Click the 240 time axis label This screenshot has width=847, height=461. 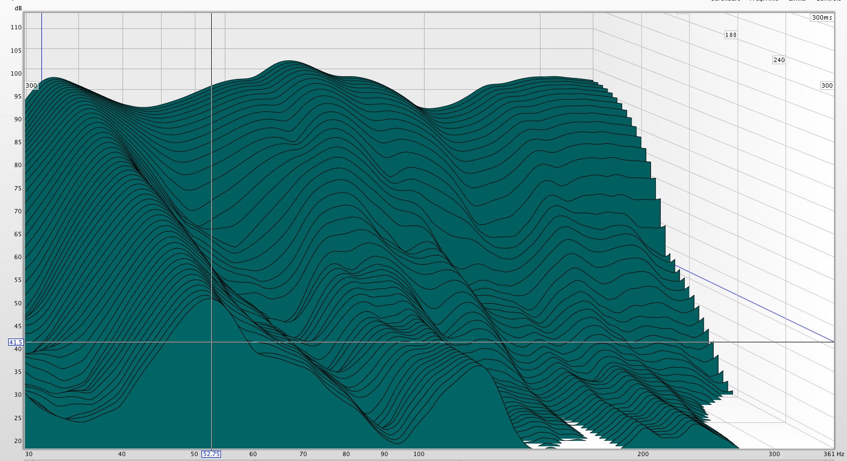[779, 60]
